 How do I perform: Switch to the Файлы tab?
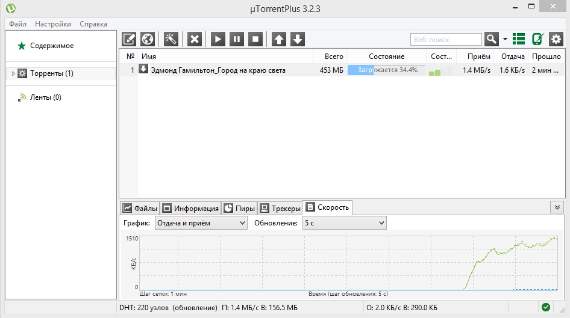[x=140, y=208]
